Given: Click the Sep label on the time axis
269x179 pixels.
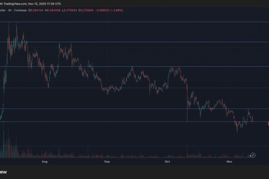Looking at the screenshot, I should click(107, 161).
